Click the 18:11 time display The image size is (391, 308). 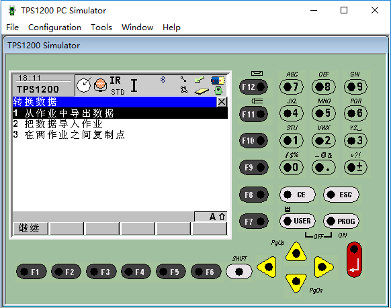[30, 78]
